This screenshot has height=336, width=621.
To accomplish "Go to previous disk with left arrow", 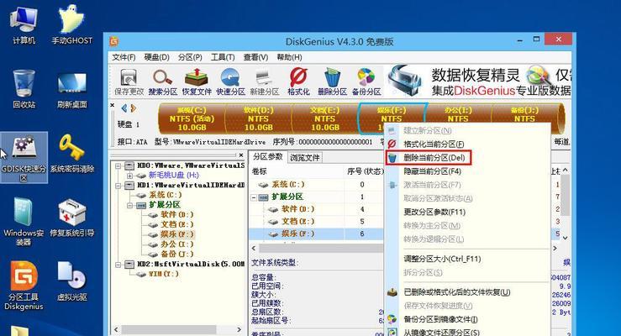I will pyautogui.click(x=124, y=108).
